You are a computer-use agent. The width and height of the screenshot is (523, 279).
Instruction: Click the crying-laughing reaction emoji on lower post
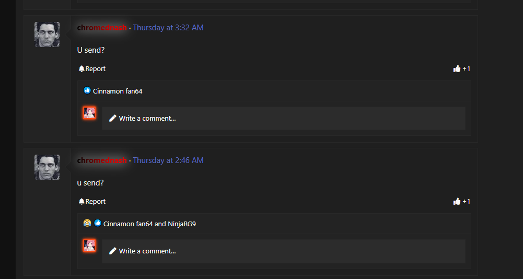(x=87, y=223)
